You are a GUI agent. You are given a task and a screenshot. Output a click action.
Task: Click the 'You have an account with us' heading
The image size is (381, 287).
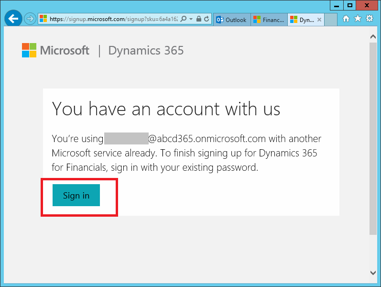[166, 109]
